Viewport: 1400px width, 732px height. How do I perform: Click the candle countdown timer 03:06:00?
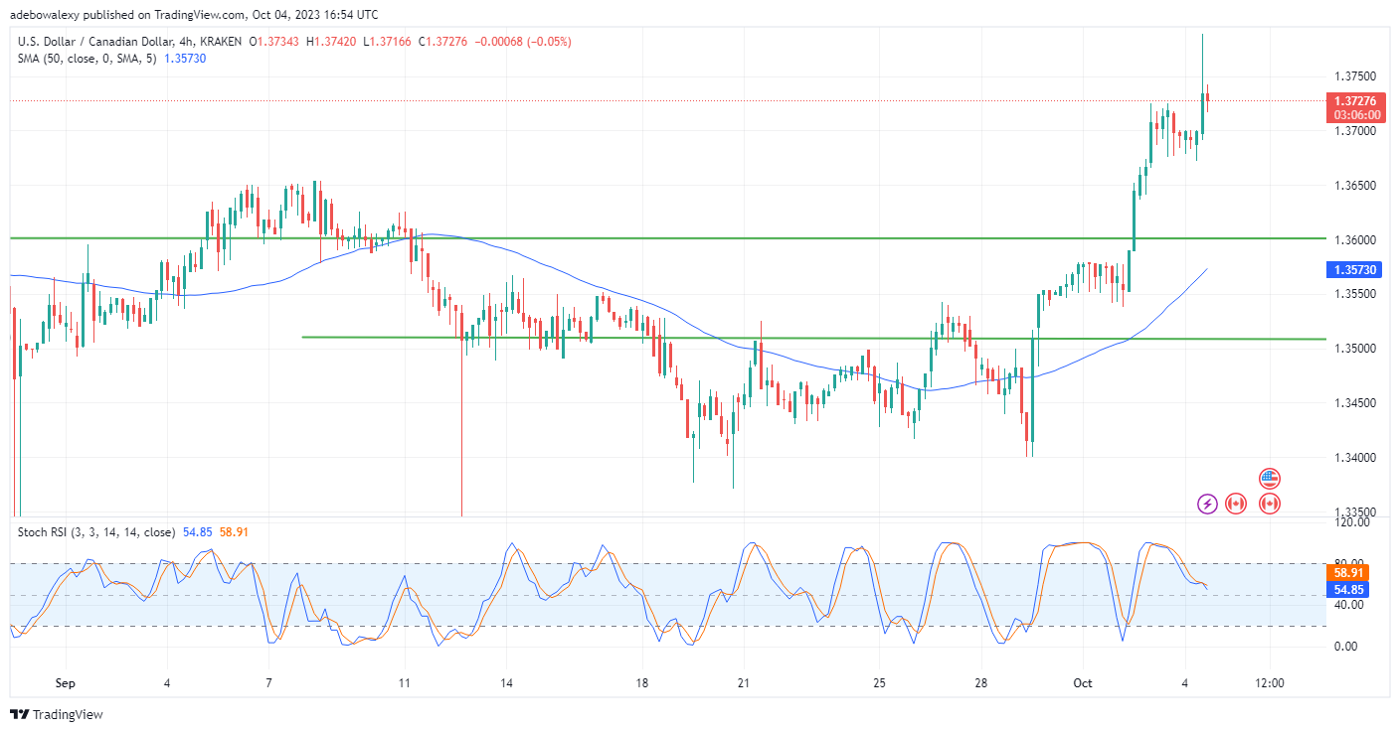[1354, 115]
